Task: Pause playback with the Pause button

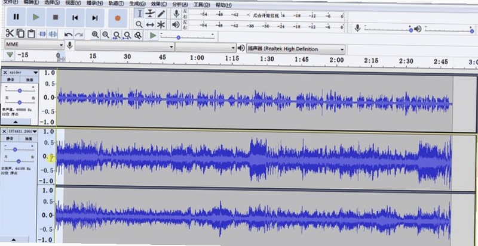Action: [x=16, y=17]
